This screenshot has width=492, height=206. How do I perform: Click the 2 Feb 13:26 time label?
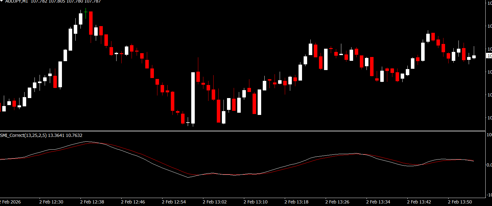tap(337, 202)
